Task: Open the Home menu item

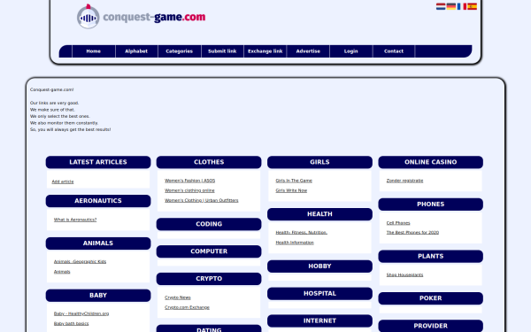Action: pos(94,51)
